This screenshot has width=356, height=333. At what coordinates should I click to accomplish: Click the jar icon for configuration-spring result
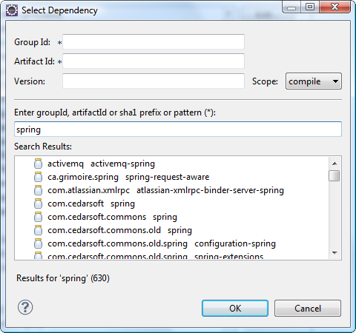pos(38,243)
